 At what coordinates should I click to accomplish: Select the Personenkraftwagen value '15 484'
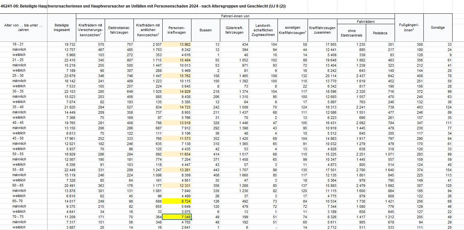click(x=177, y=60)
